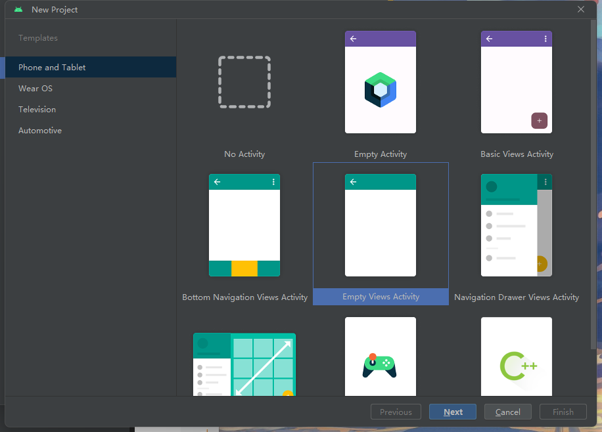The image size is (602, 432).
Task: Switch to Television templates
Action: (91, 110)
